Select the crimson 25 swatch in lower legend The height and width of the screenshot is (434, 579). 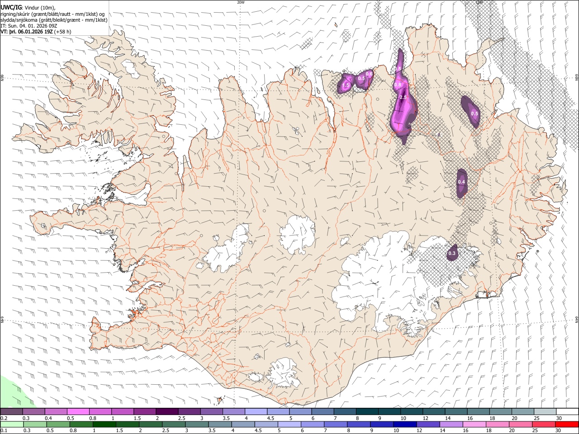tap(544, 424)
